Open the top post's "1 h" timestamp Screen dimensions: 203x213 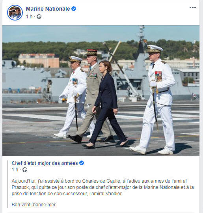tap(29, 17)
